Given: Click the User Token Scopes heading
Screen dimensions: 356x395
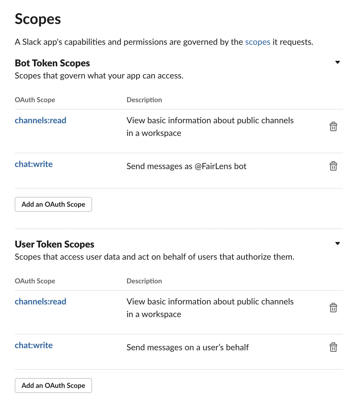Looking at the screenshot, I should tap(54, 244).
